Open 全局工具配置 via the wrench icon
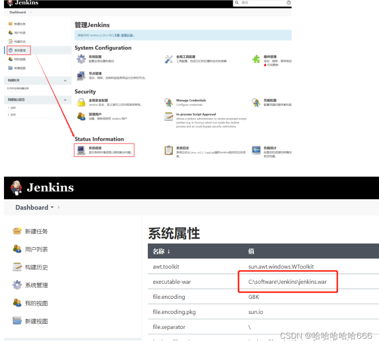The height and width of the screenshot is (344, 379). coord(169,58)
